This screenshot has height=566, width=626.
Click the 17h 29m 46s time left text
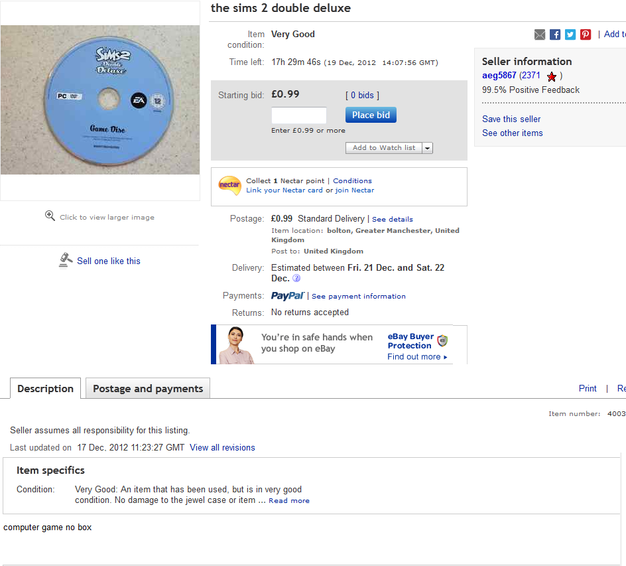pyautogui.click(x=296, y=62)
